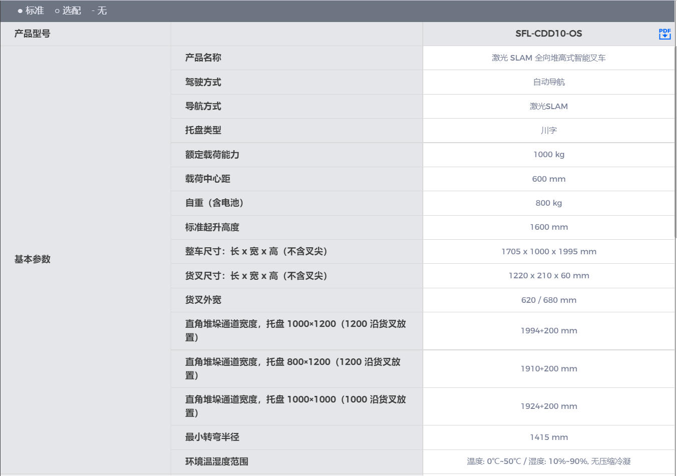
Task: Select the 载荷中心距 row label
Action: coord(208,179)
